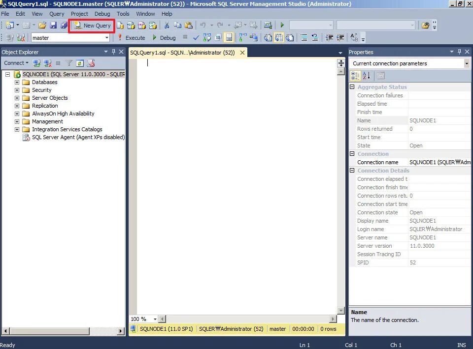Open the master database dropdown

point(107,38)
